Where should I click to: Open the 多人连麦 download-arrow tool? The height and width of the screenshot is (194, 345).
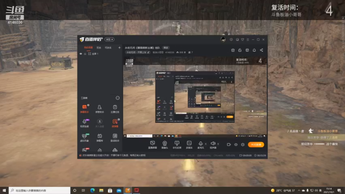[x=100, y=123]
